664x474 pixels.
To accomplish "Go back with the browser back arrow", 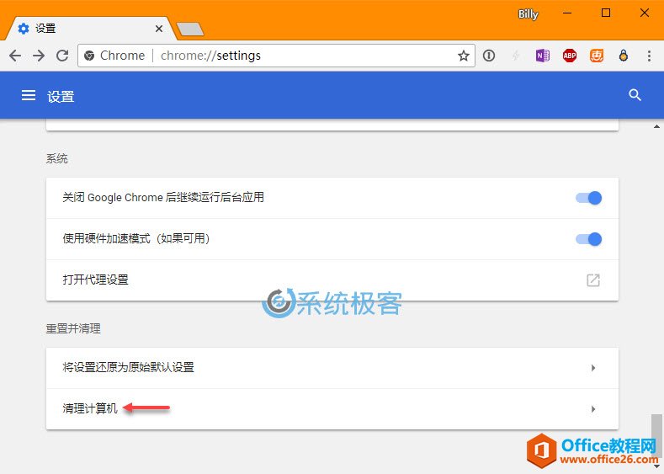I will 15,56.
